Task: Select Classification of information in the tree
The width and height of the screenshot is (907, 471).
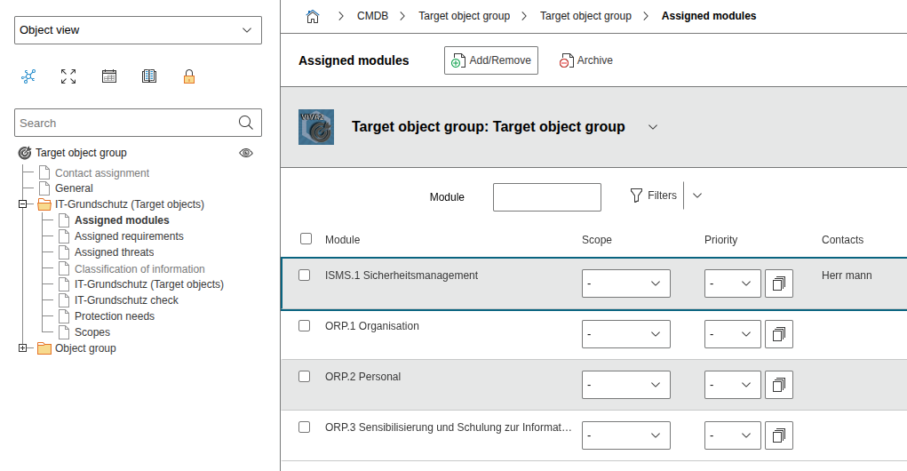Action: pos(139,269)
